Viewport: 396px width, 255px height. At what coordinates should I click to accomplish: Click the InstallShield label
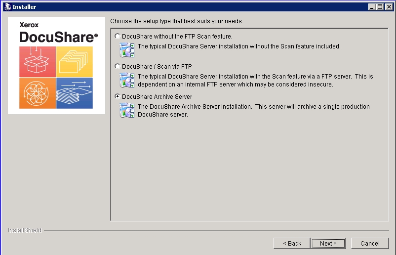point(25,230)
